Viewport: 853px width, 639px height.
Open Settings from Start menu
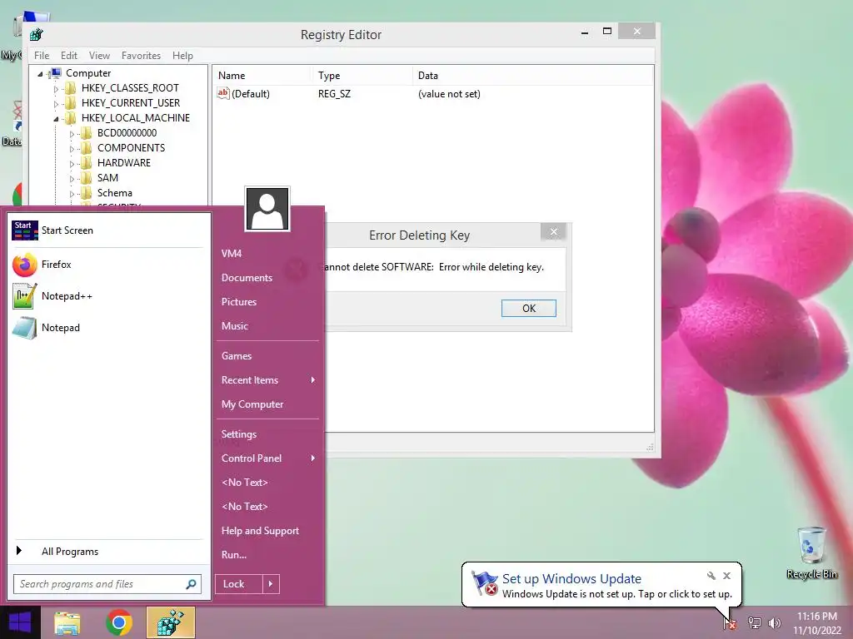239,434
